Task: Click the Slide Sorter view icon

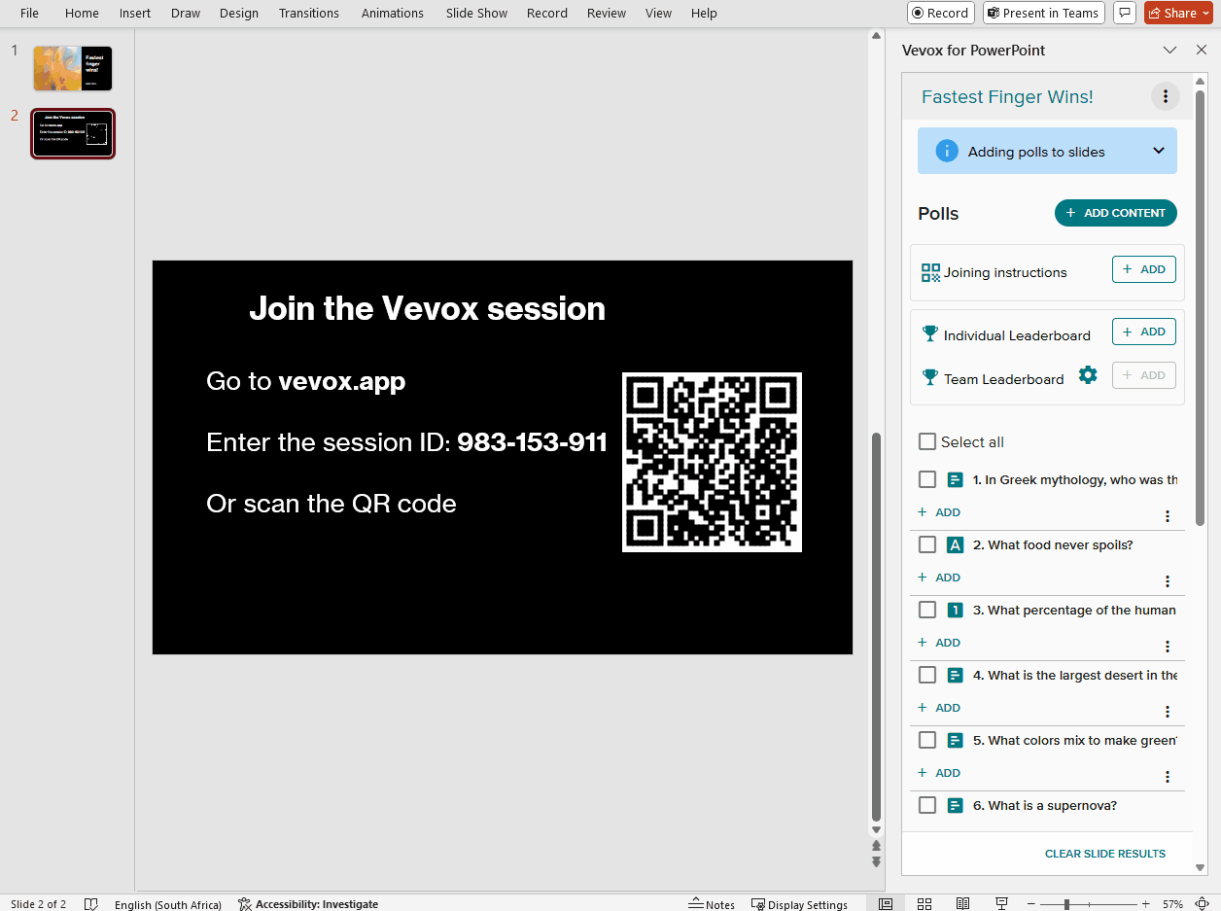Action: point(924,904)
